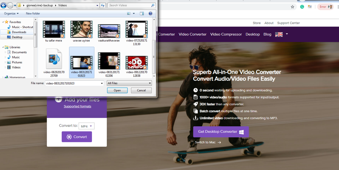Click gionee(vine)-backup path segment

[x=40, y=6]
